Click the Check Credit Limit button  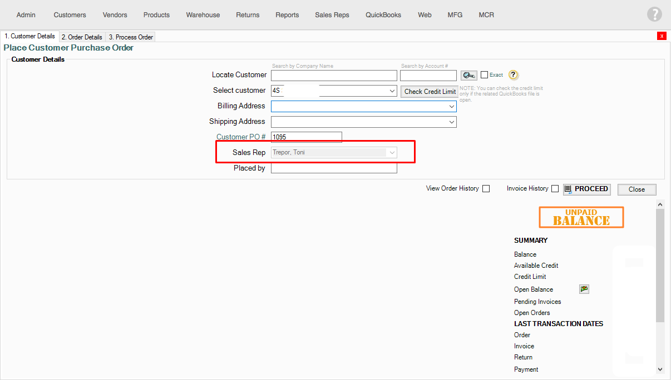click(x=430, y=92)
